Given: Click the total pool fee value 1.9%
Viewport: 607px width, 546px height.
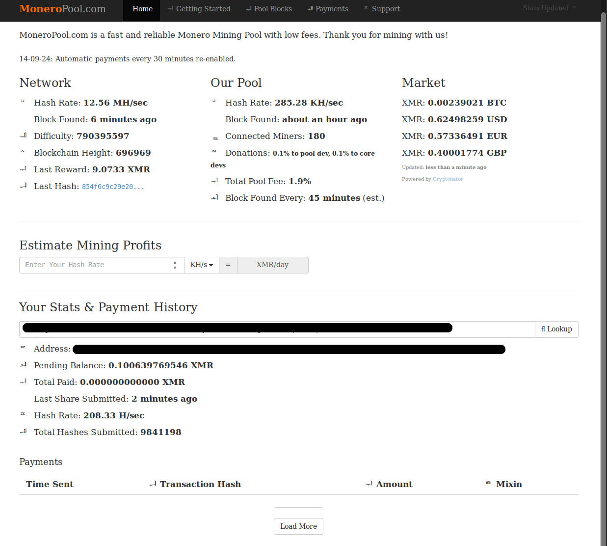Looking at the screenshot, I should coord(300,181).
